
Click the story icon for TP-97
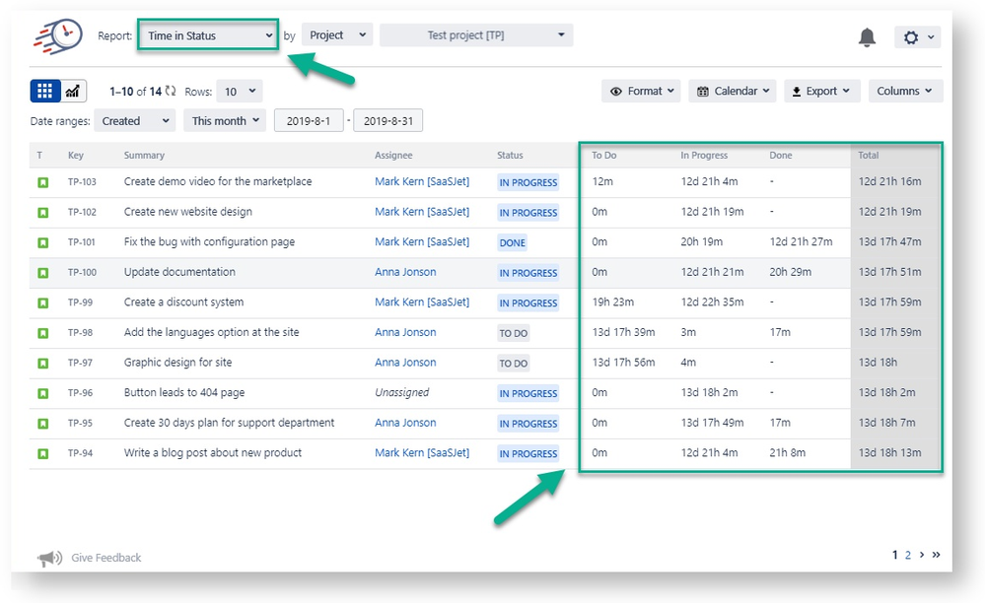(x=42, y=364)
